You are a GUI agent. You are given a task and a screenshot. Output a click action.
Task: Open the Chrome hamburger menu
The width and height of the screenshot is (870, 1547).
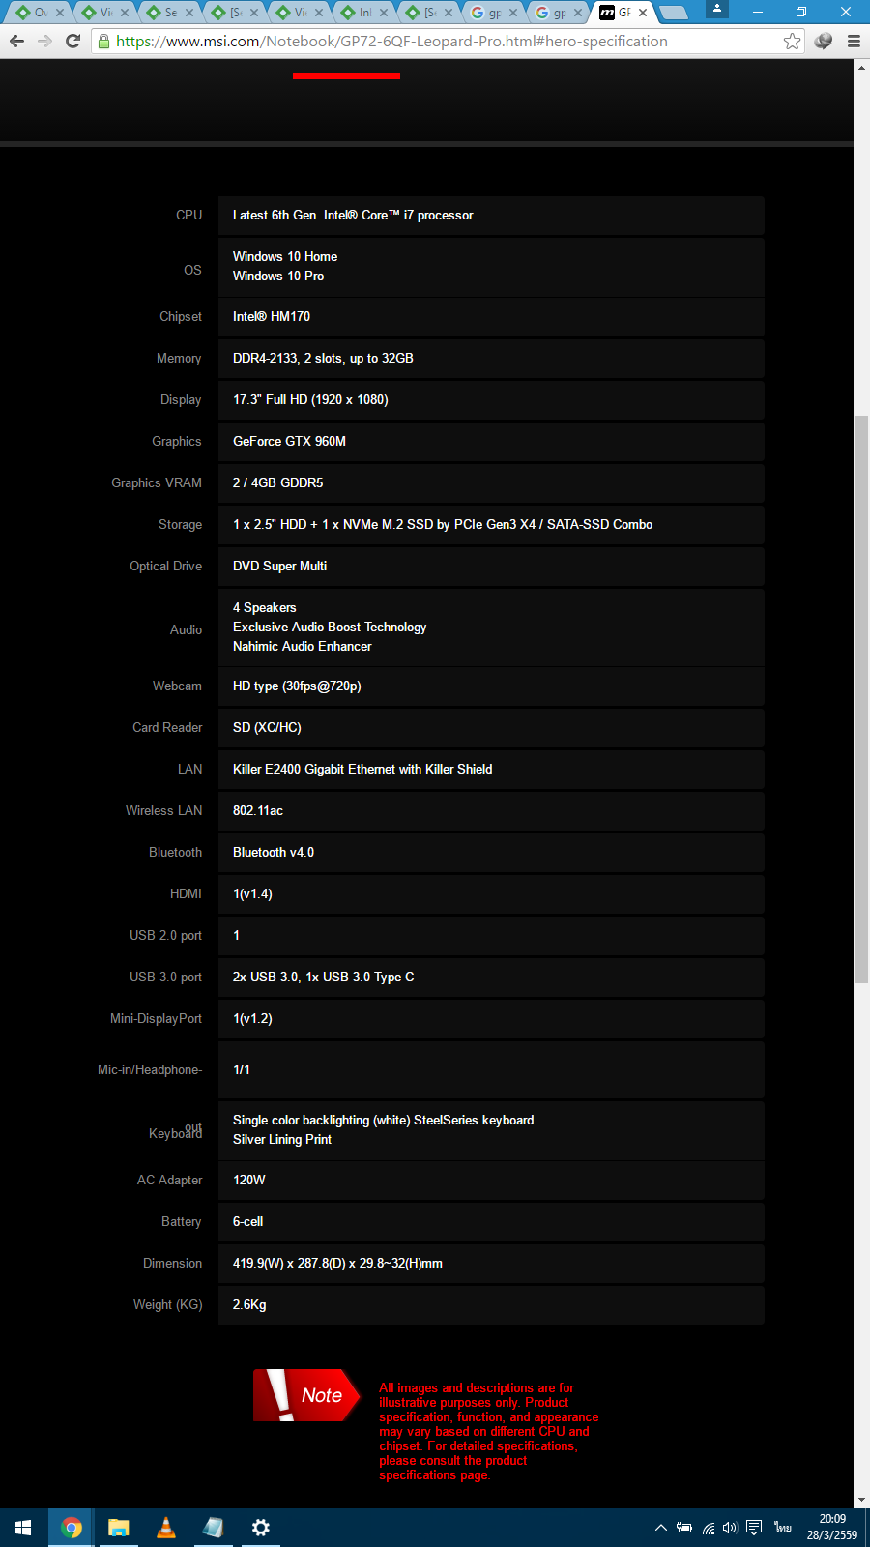tap(854, 42)
